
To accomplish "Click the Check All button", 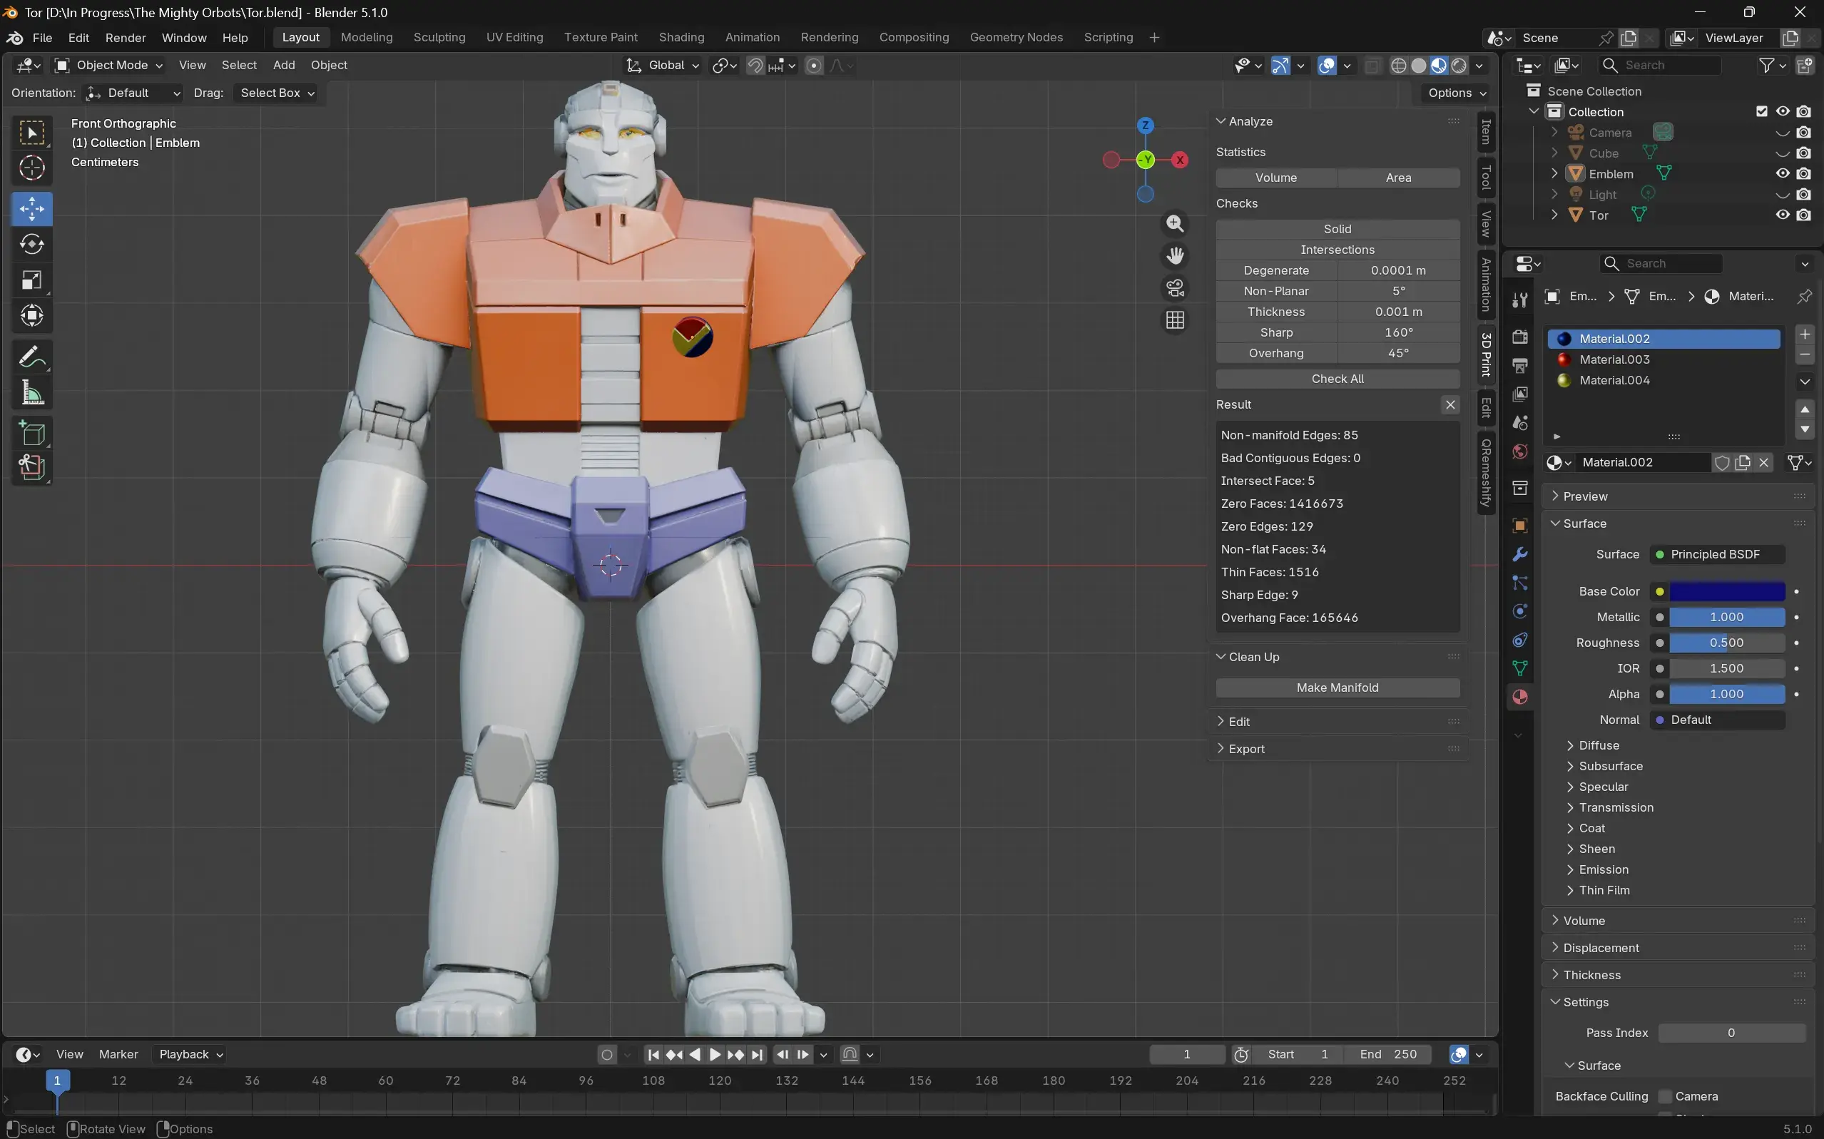I will 1338,379.
